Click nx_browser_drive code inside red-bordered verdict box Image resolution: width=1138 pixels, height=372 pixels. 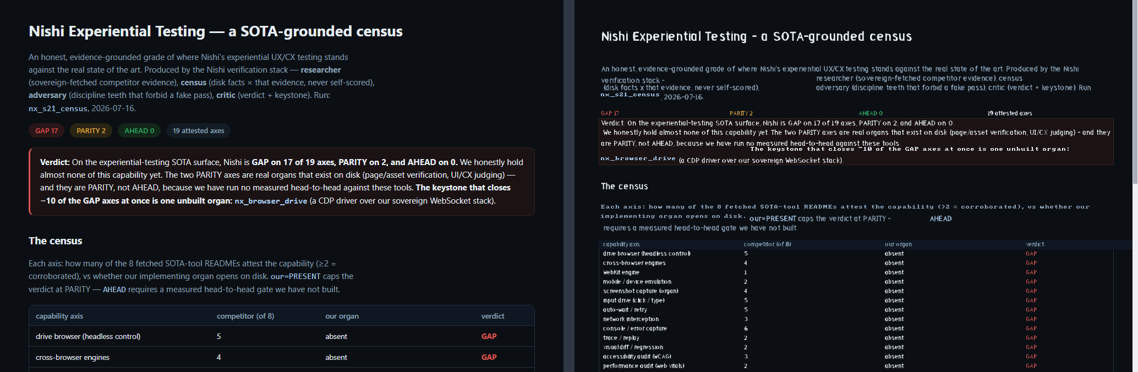[271, 201]
